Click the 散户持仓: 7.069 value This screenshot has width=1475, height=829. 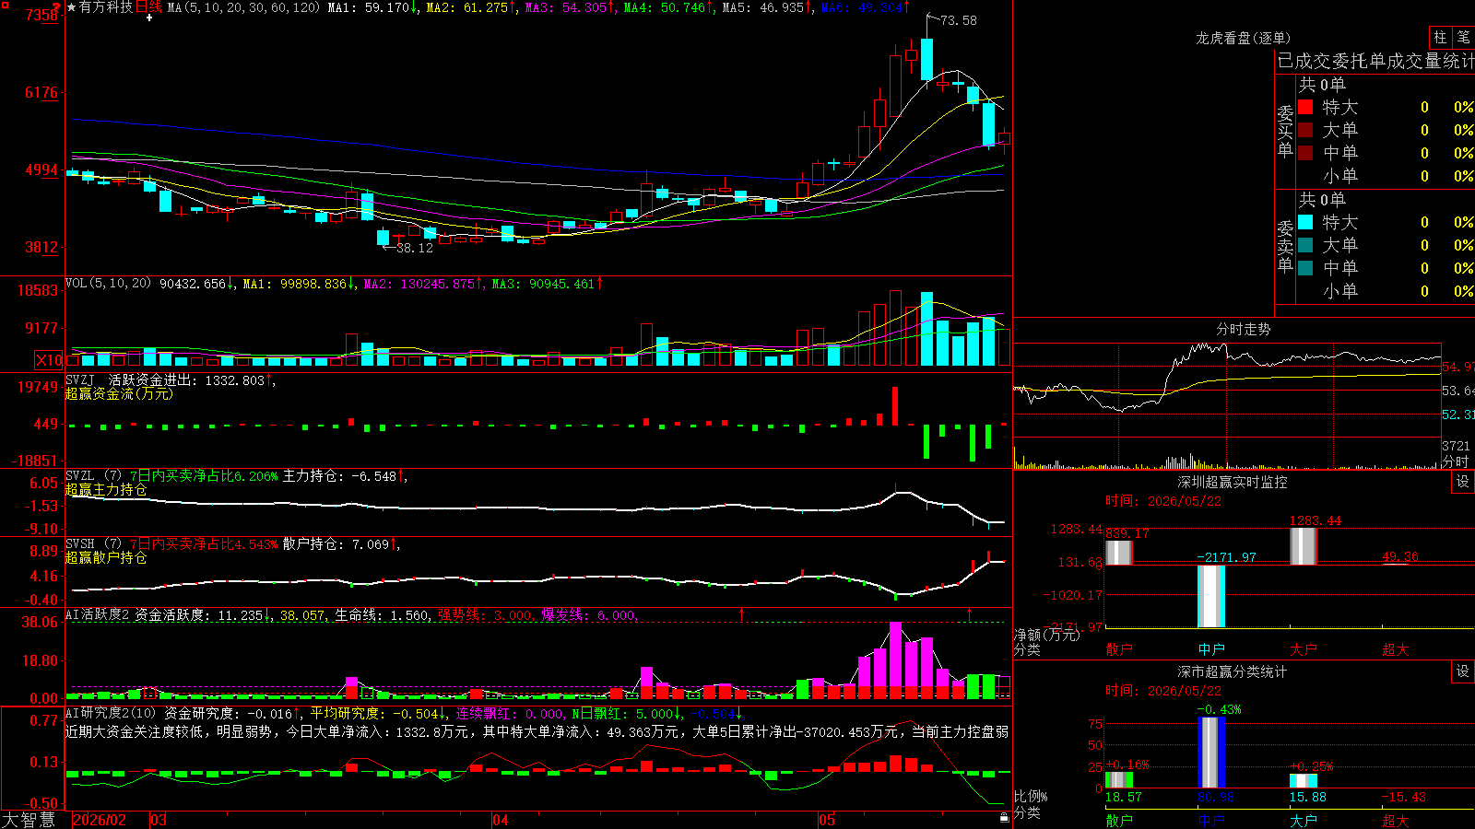pos(336,543)
